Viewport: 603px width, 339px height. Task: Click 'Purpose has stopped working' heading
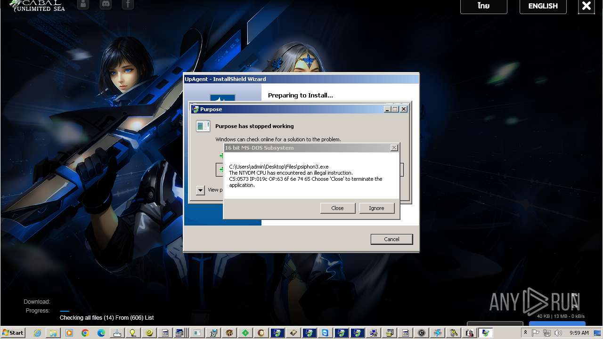pyautogui.click(x=254, y=126)
